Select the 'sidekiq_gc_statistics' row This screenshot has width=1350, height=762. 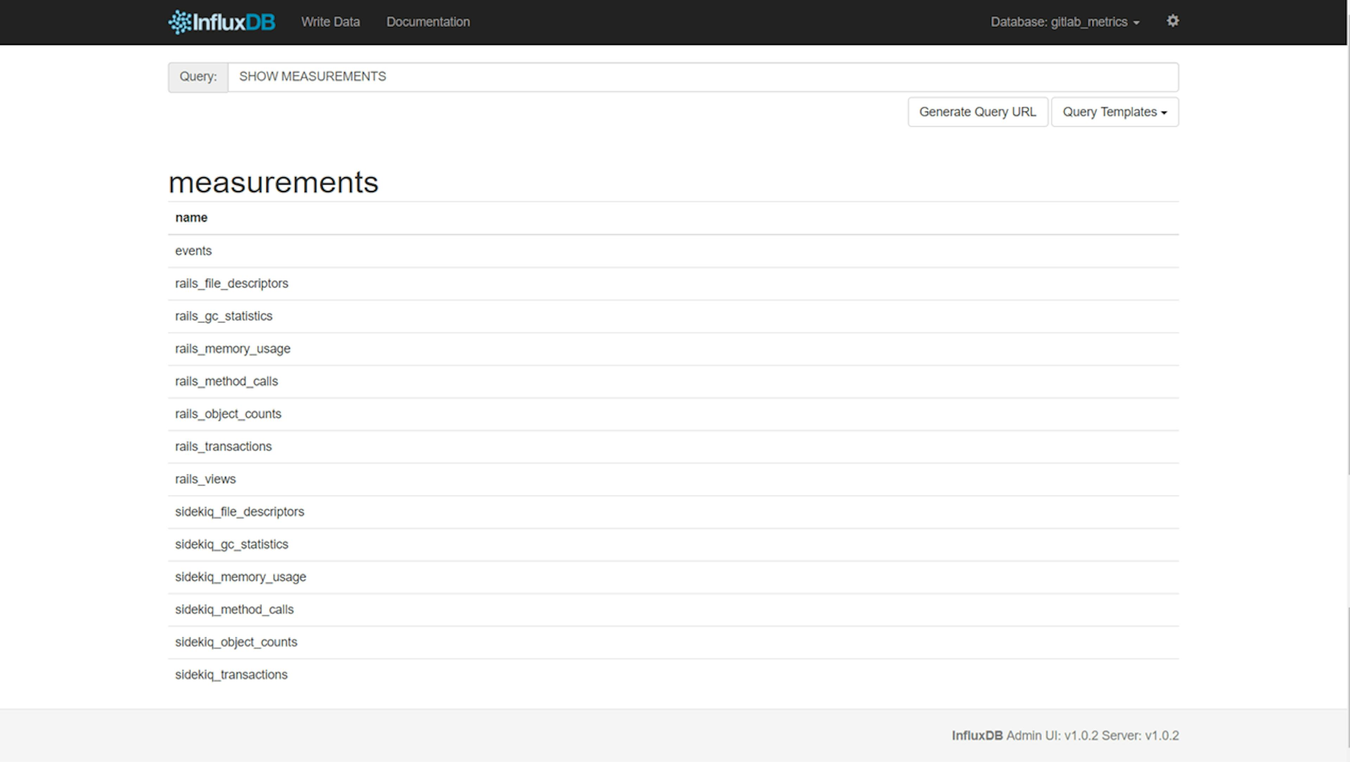pyautogui.click(x=674, y=544)
